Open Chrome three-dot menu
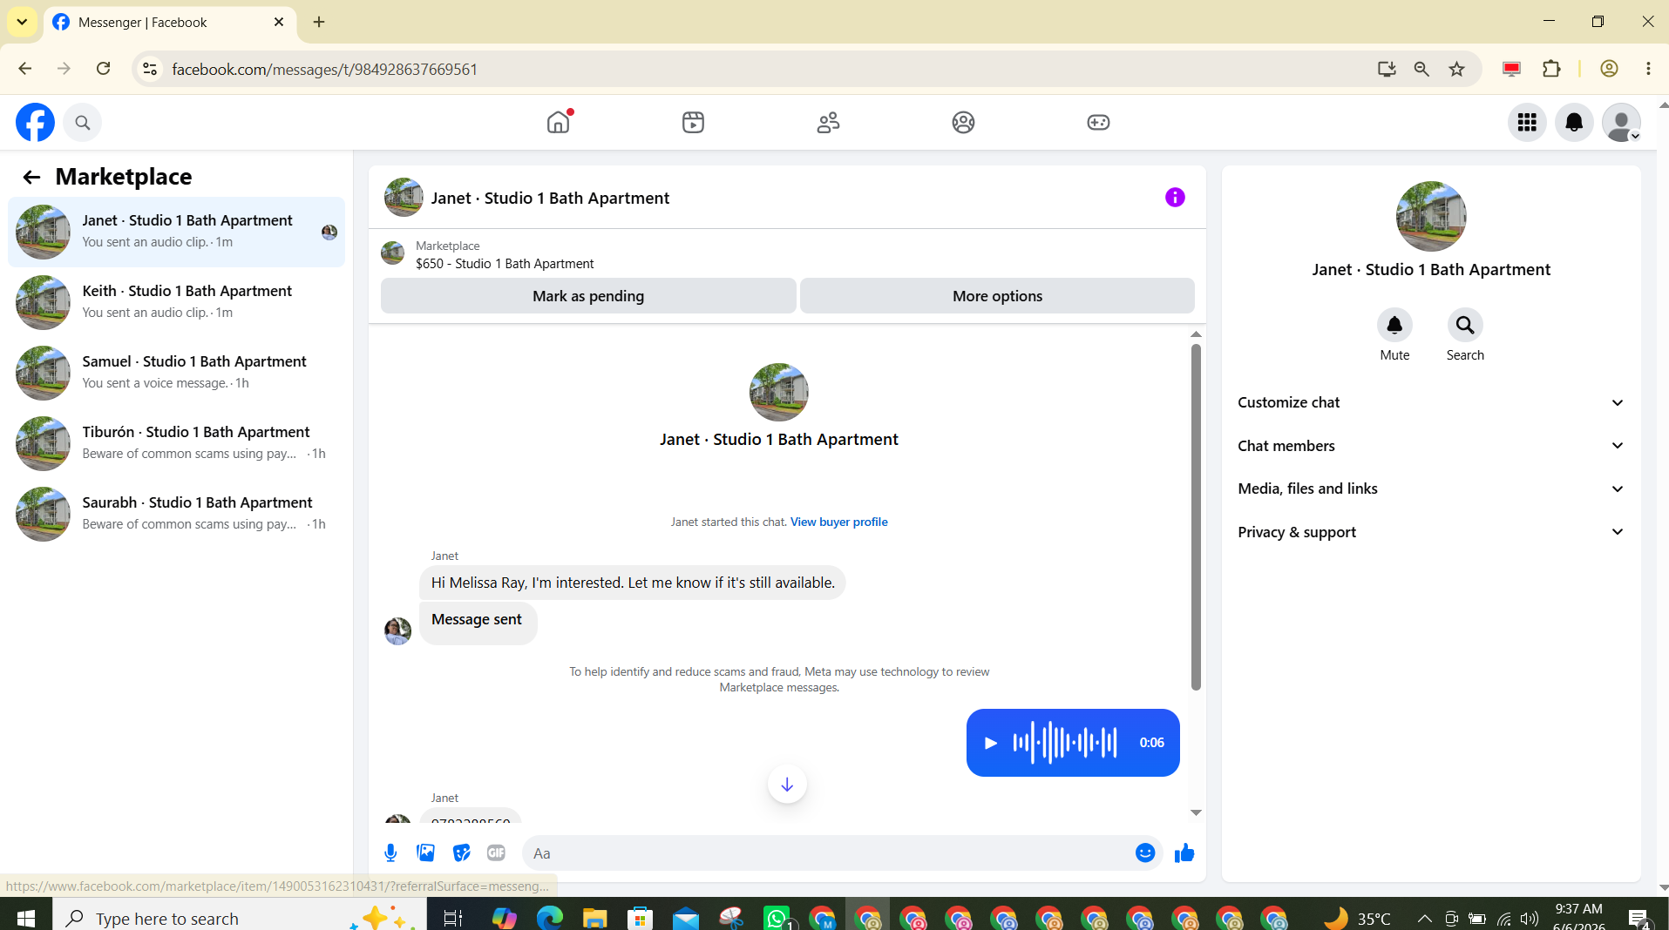Image resolution: width=1669 pixels, height=930 pixels. point(1648,69)
